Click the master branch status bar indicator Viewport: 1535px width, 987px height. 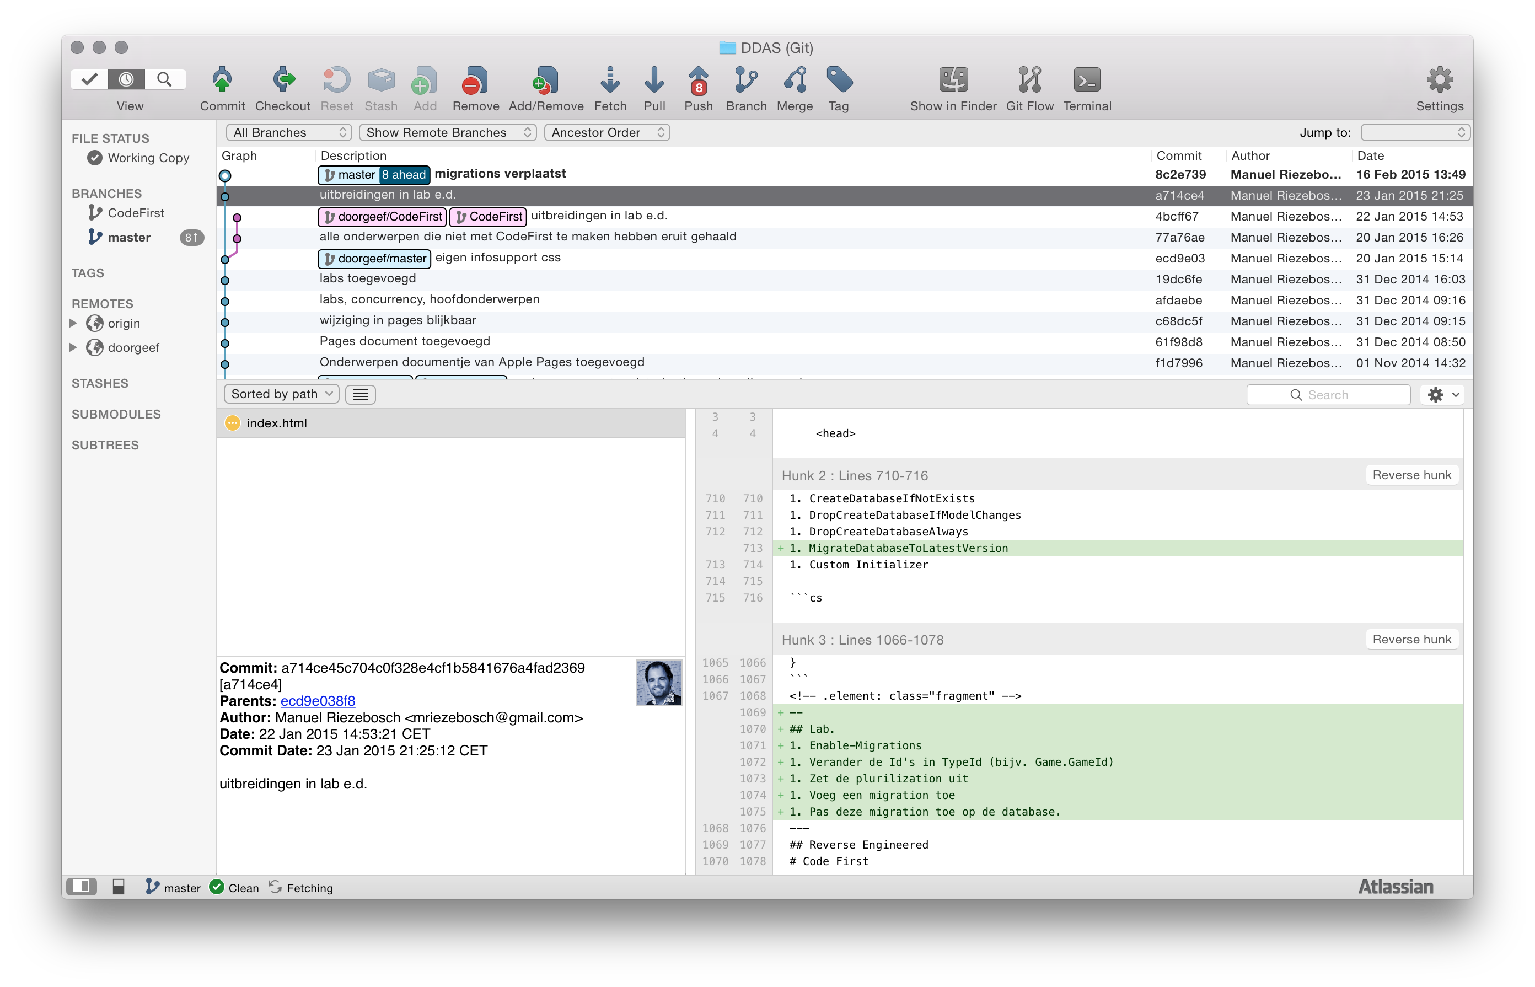pyautogui.click(x=173, y=887)
